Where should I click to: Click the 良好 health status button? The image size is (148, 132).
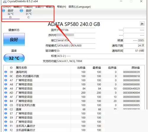[x=14, y=39]
